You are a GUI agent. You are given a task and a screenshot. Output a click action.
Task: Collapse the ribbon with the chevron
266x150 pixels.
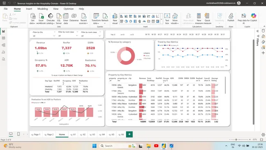point(264,26)
